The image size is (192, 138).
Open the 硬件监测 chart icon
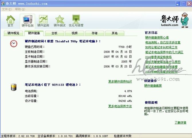click(43, 21)
